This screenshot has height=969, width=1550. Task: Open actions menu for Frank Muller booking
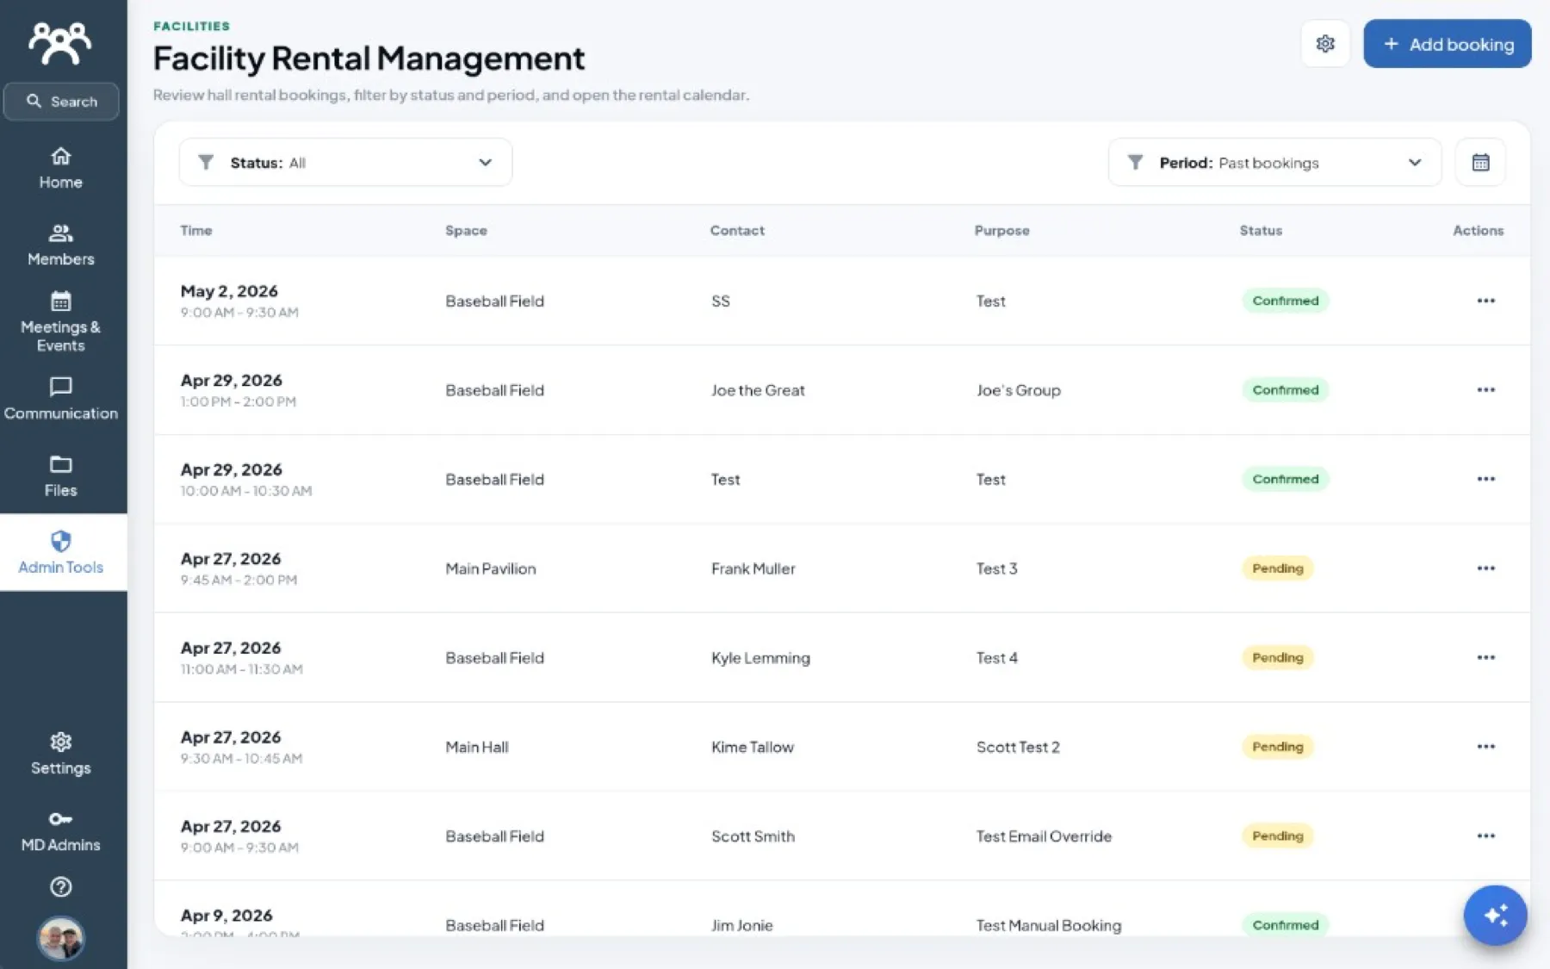[x=1485, y=568]
